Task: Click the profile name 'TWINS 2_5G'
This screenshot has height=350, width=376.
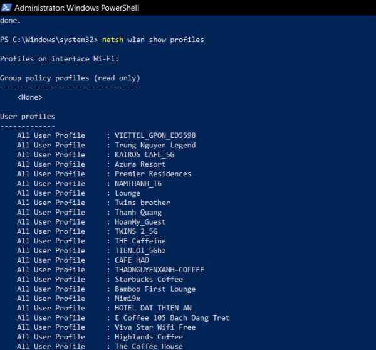Action: click(x=136, y=231)
